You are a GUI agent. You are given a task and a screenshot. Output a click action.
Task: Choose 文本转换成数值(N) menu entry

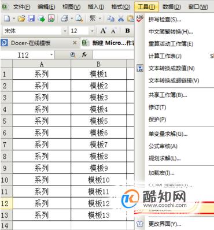click(x=171, y=68)
